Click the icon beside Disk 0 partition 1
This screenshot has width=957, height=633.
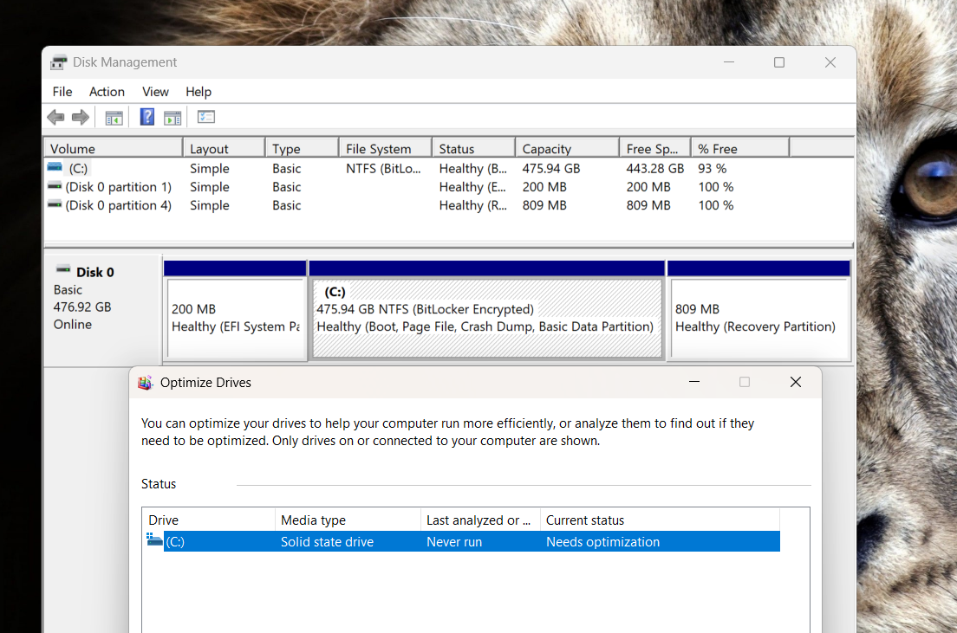click(x=55, y=186)
